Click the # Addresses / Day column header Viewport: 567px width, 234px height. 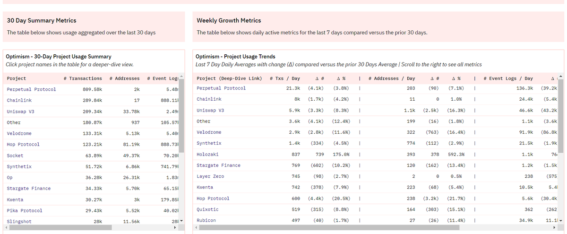coord(392,78)
